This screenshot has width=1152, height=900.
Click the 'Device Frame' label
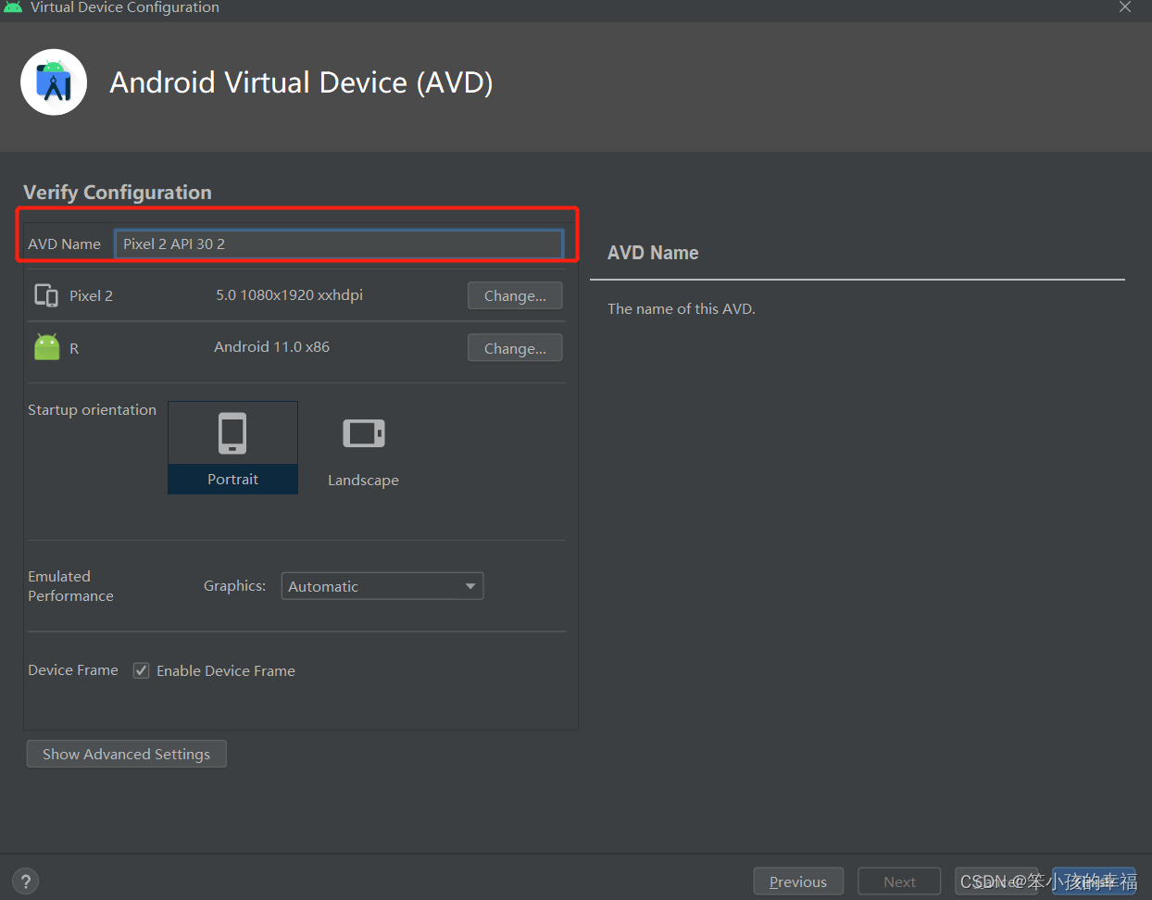pyautogui.click(x=73, y=670)
